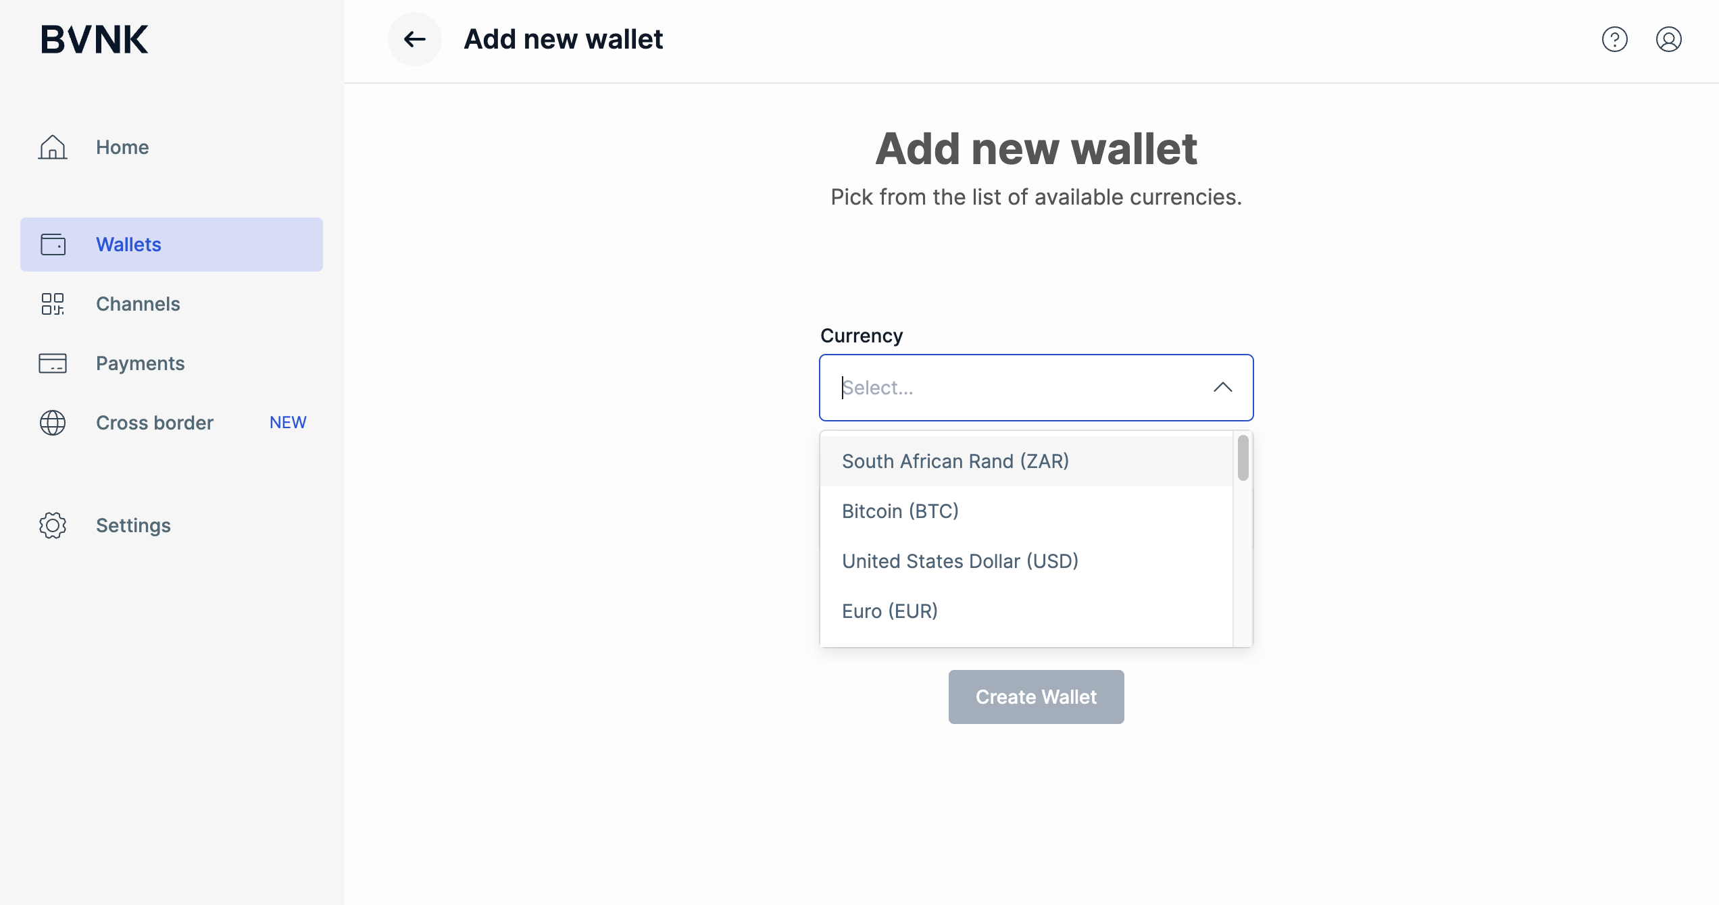Click the user account icon top right
1719x905 pixels.
tap(1668, 40)
